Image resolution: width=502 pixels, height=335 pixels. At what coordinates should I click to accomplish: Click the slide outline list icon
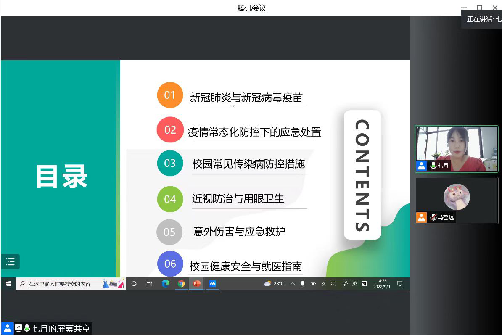[11, 262]
